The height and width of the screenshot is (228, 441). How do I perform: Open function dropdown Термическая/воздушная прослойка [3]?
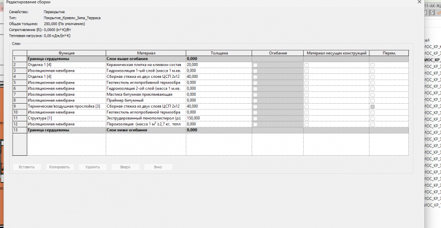tap(67, 107)
